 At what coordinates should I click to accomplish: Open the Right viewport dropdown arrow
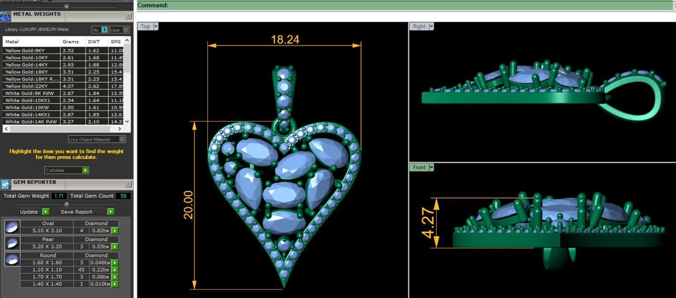431,26
